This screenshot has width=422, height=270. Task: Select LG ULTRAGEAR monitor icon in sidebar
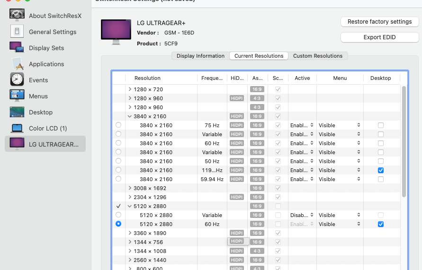(x=17, y=143)
